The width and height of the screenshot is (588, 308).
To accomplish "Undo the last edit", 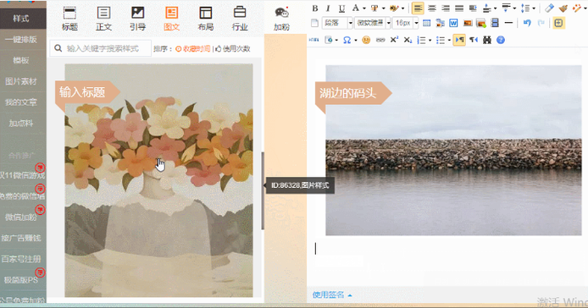I will (527, 23).
